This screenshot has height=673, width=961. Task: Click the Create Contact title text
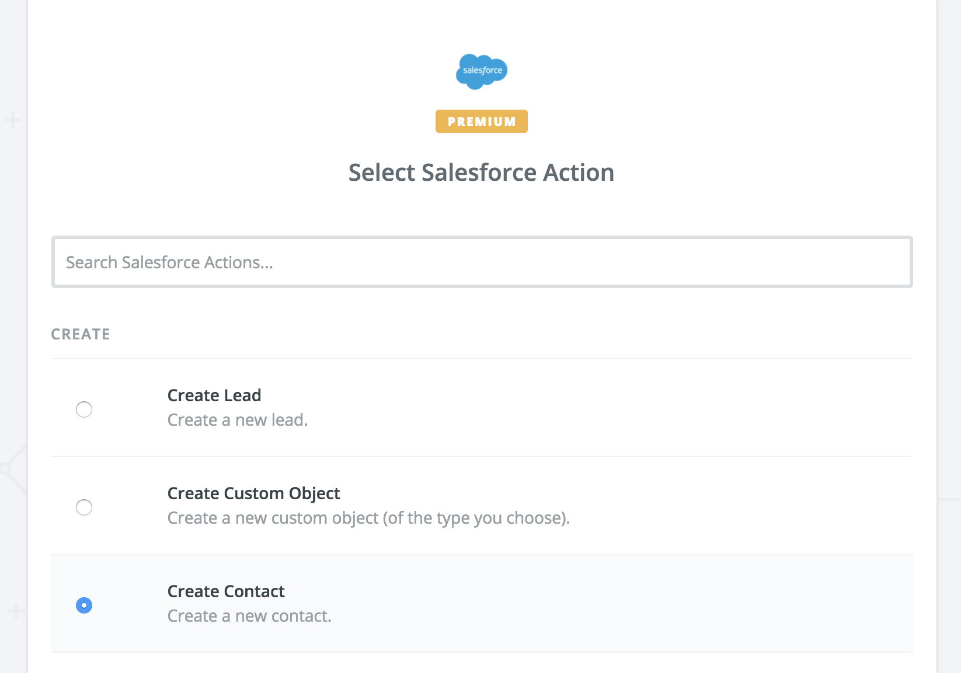tap(226, 591)
